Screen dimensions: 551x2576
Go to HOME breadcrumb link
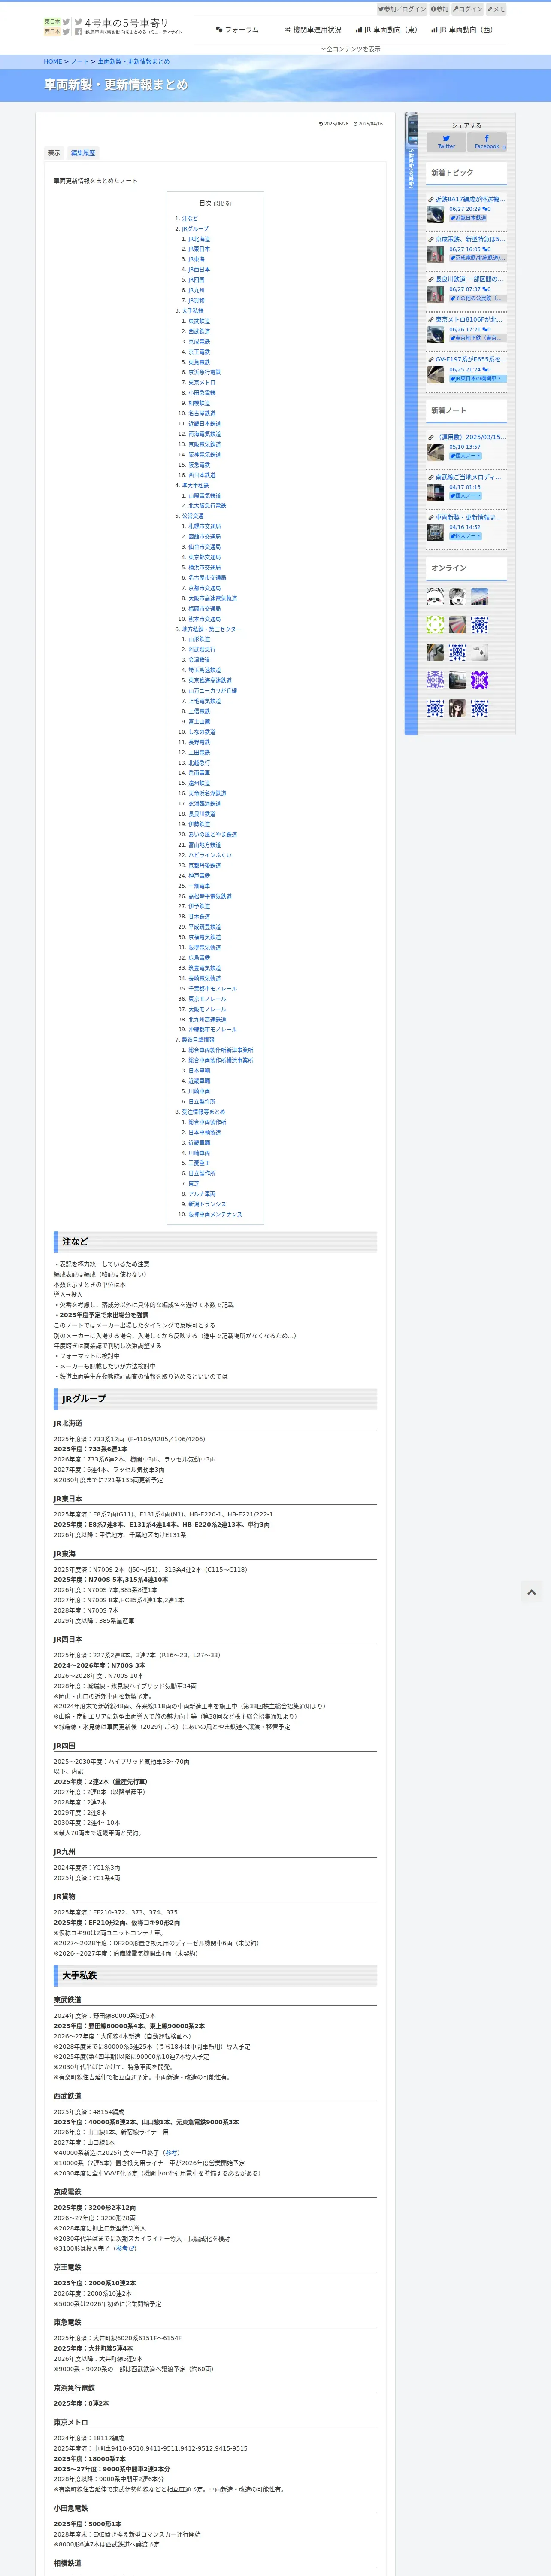[x=53, y=62]
